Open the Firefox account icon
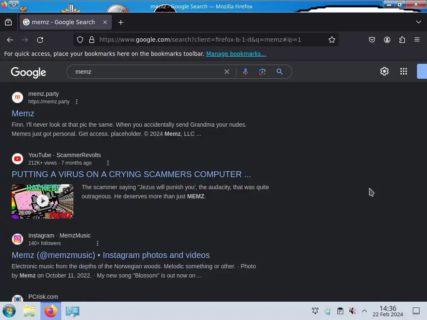The height and width of the screenshot is (320, 427). click(387, 40)
